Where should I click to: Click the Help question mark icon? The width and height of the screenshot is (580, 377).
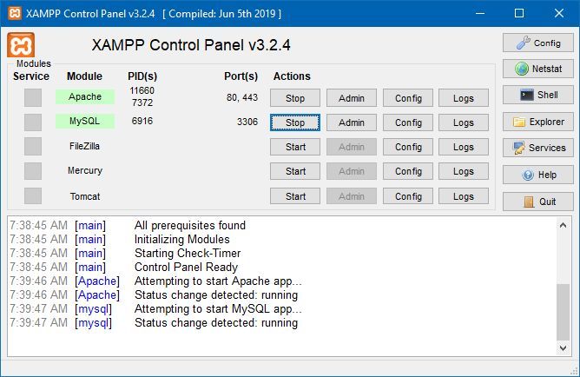pos(537,175)
